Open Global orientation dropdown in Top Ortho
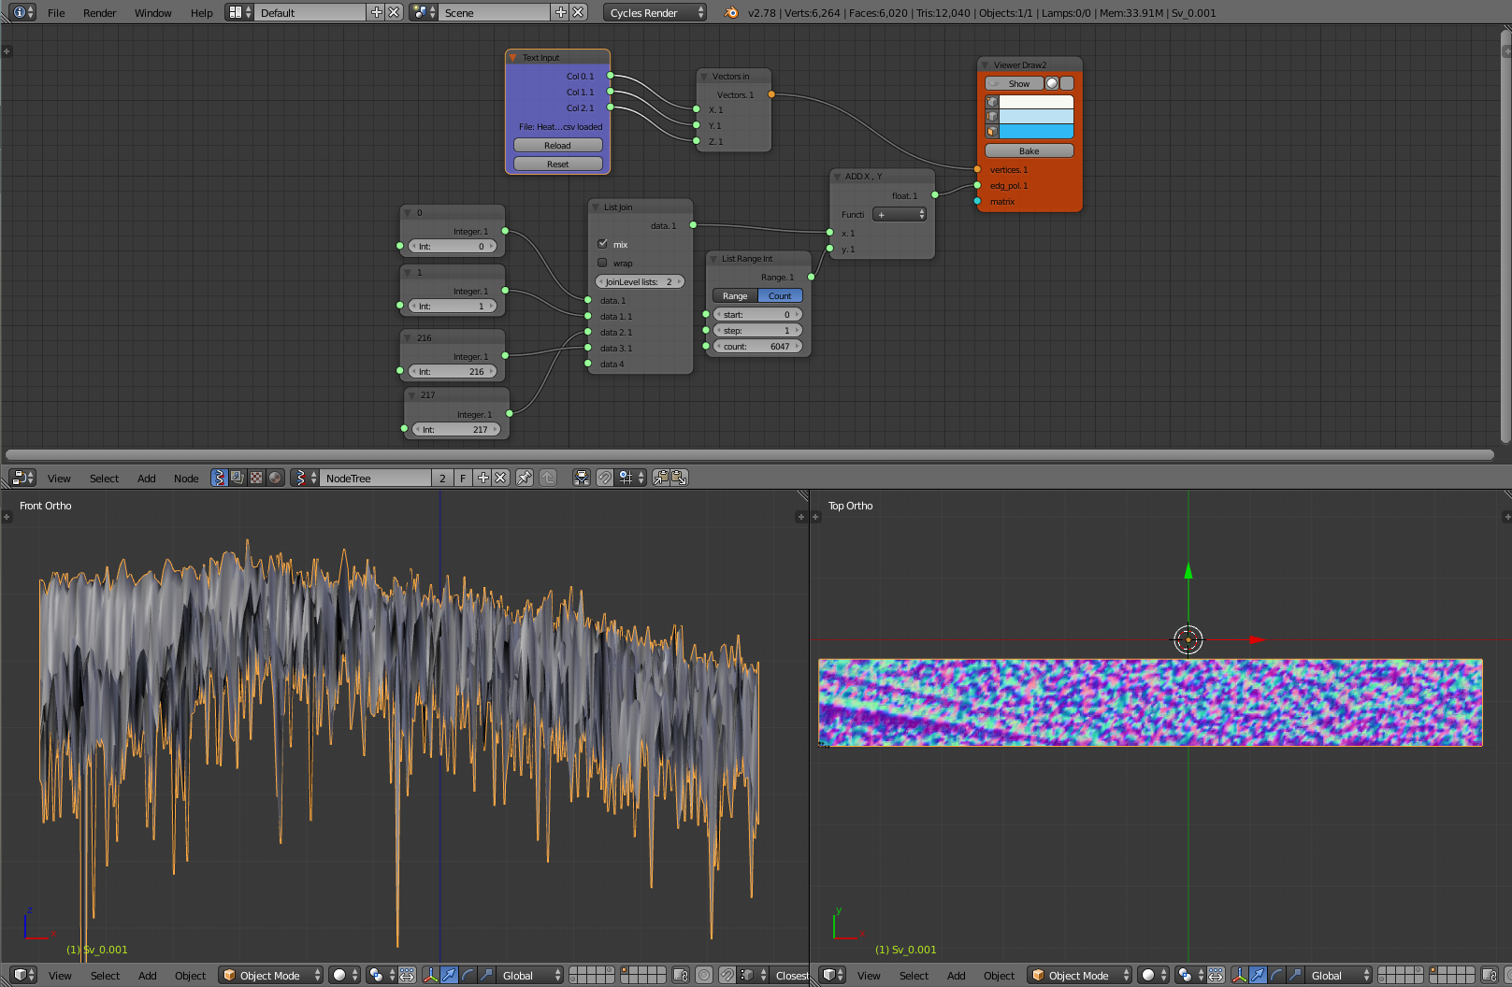1512x987 pixels. [x=1339, y=975]
